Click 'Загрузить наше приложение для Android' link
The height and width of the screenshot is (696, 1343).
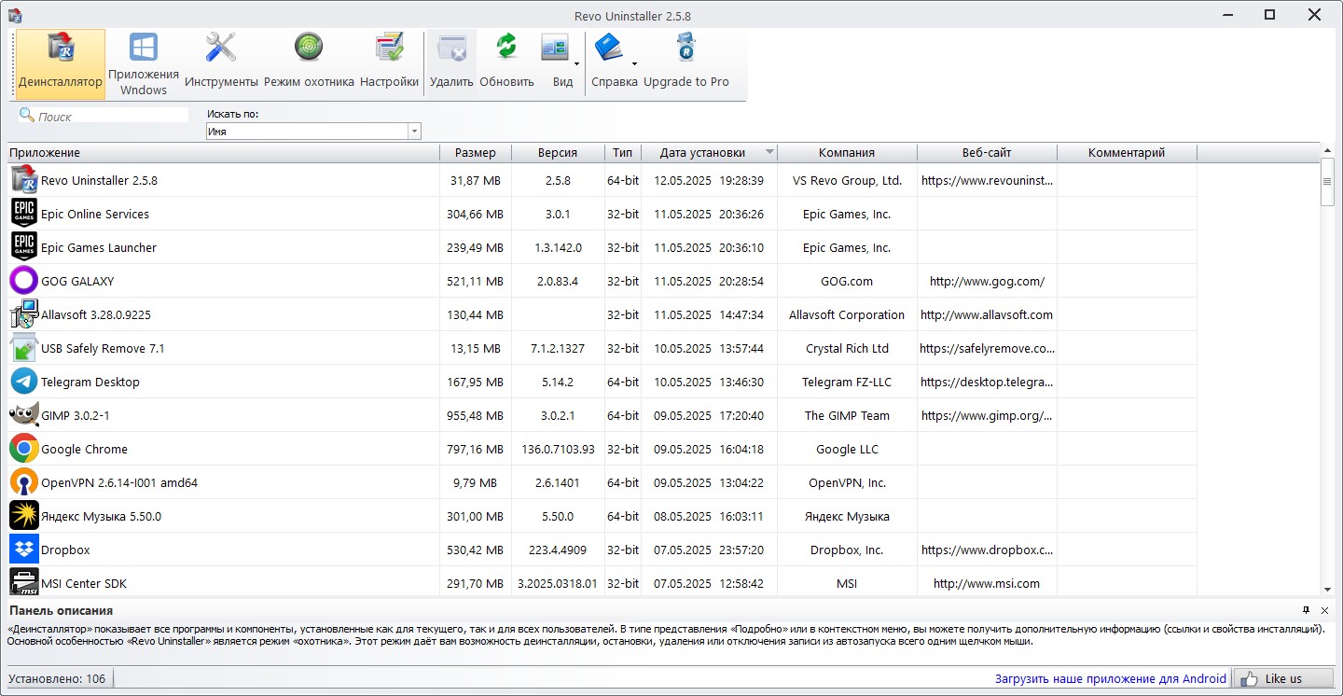(x=1111, y=678)
